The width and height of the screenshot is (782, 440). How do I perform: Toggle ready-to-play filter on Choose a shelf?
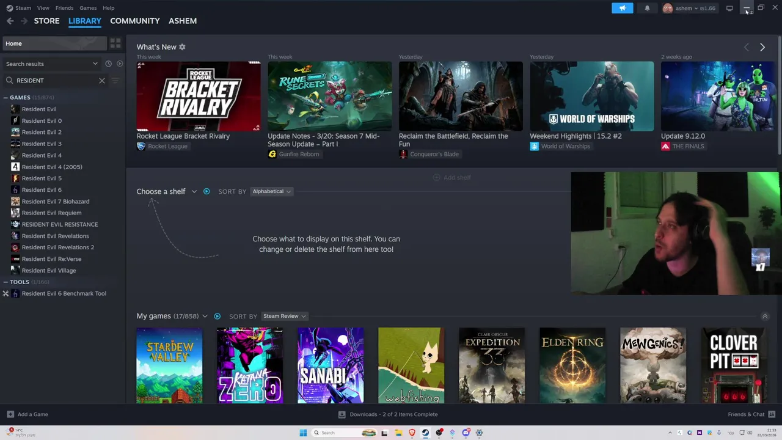pyautogui.click(x=206, y=191)
